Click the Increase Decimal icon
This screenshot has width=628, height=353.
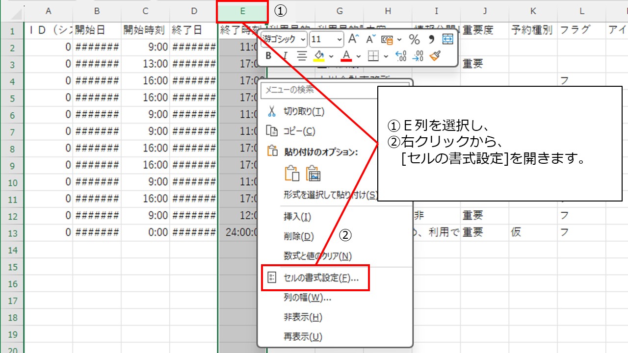(x=400, y=55)
